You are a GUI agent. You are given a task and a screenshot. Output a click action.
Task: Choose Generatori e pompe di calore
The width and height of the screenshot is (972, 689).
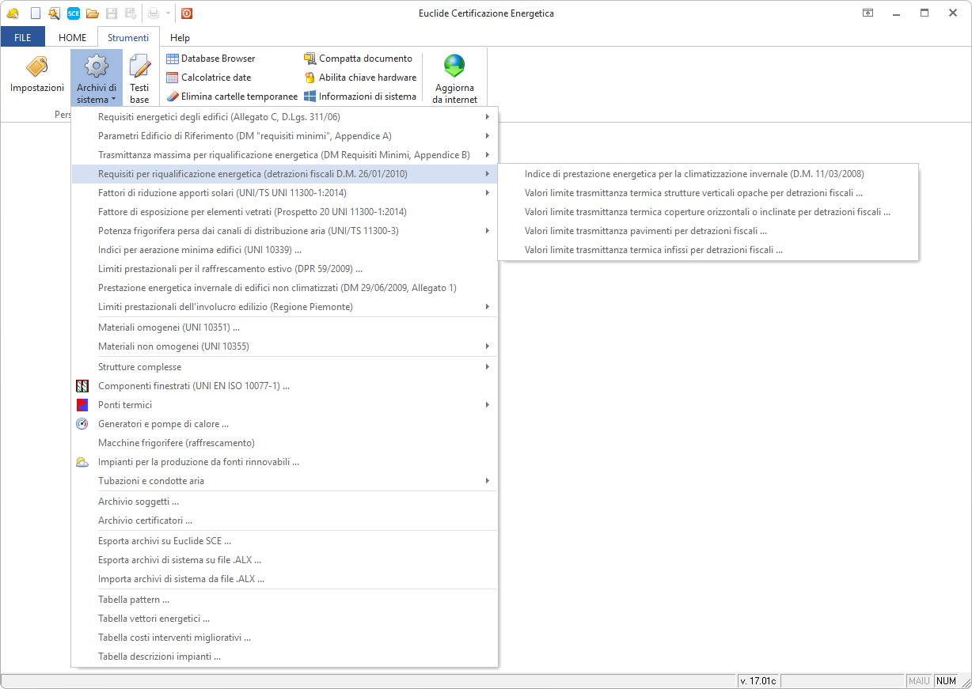click(x=163, y=424)
